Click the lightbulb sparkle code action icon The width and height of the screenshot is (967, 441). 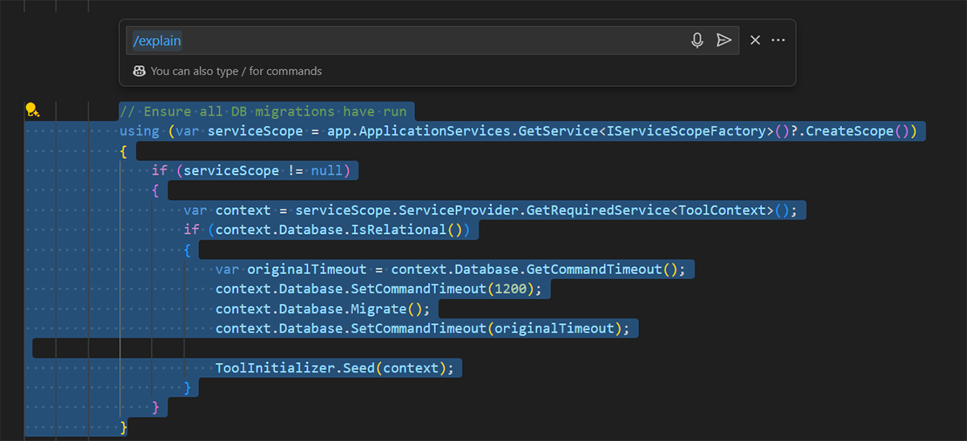[x=31, y=110]
